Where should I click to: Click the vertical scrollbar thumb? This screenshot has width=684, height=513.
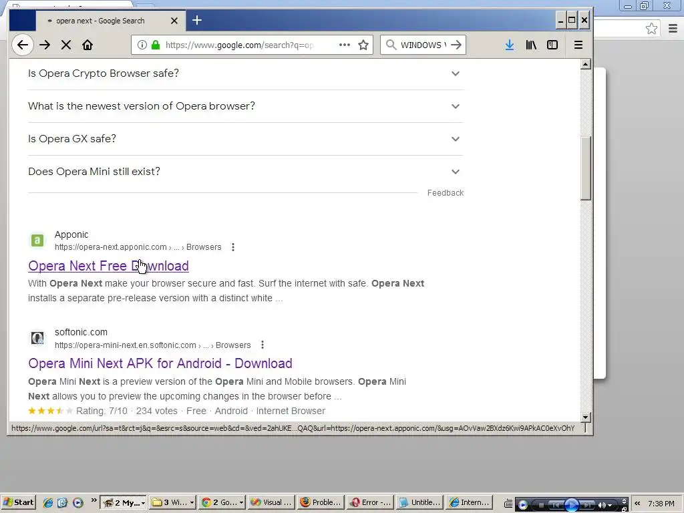click(585, 168)
